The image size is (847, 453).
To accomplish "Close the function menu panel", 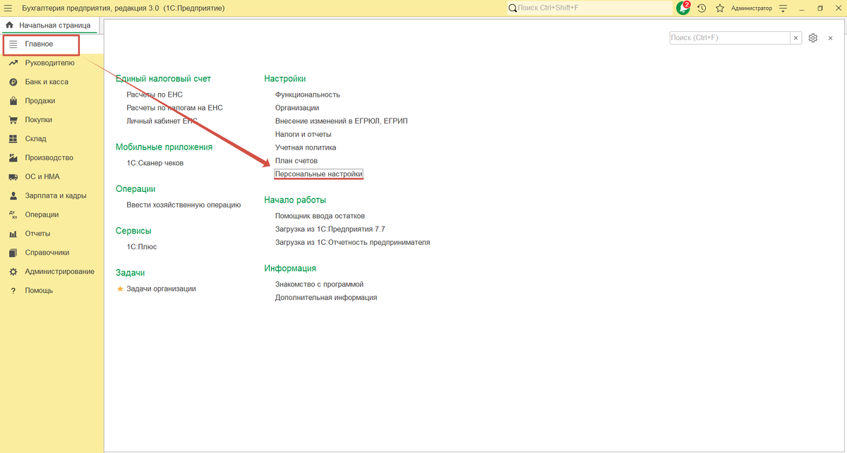I will 831,38.
